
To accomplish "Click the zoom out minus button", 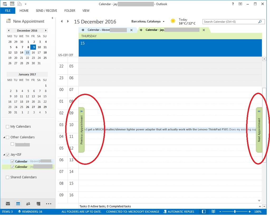I will tap(220, 212).
